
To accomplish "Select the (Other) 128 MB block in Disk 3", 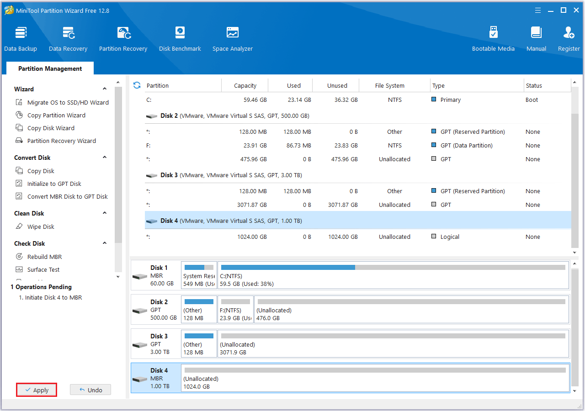I will 199,344.
